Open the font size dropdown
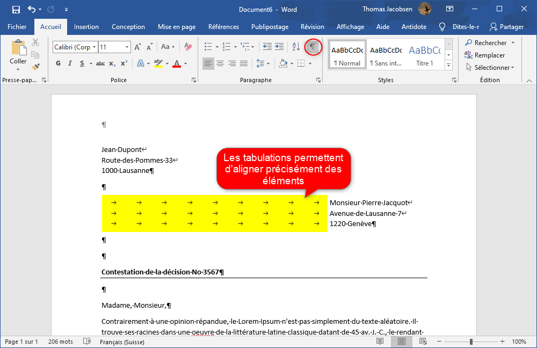The width and height of the screenshot is (537, 348). [127, 47]
